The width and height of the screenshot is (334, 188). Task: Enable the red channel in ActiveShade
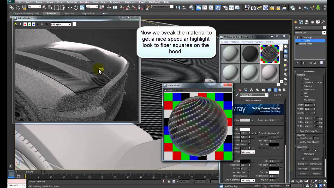tap(25, 24)
